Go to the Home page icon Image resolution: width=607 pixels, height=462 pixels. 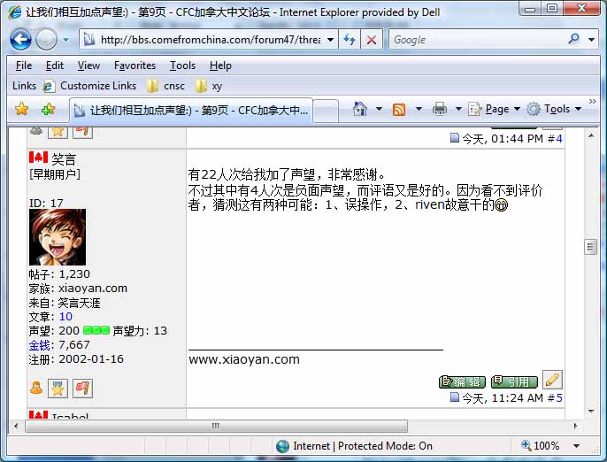[359, 109]
